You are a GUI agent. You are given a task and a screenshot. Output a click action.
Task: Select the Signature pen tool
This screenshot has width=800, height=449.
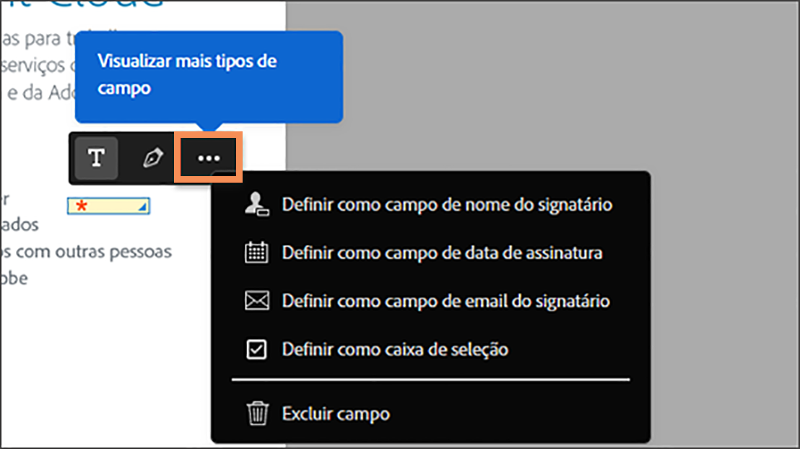point(152,158)
